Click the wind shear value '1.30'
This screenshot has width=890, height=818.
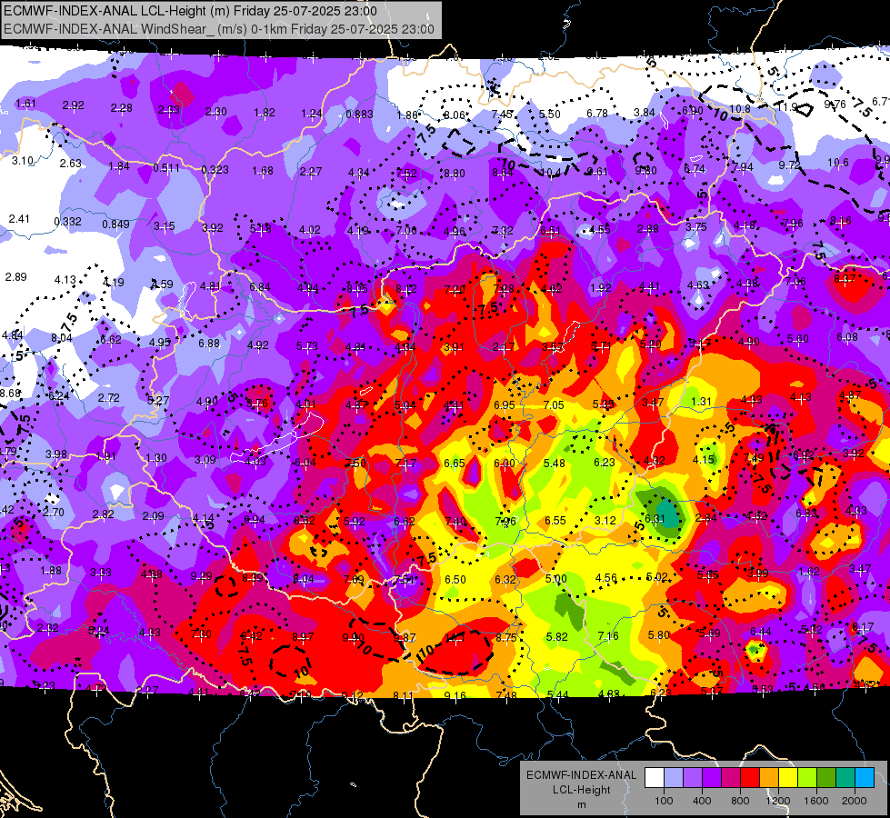(156, 457)
